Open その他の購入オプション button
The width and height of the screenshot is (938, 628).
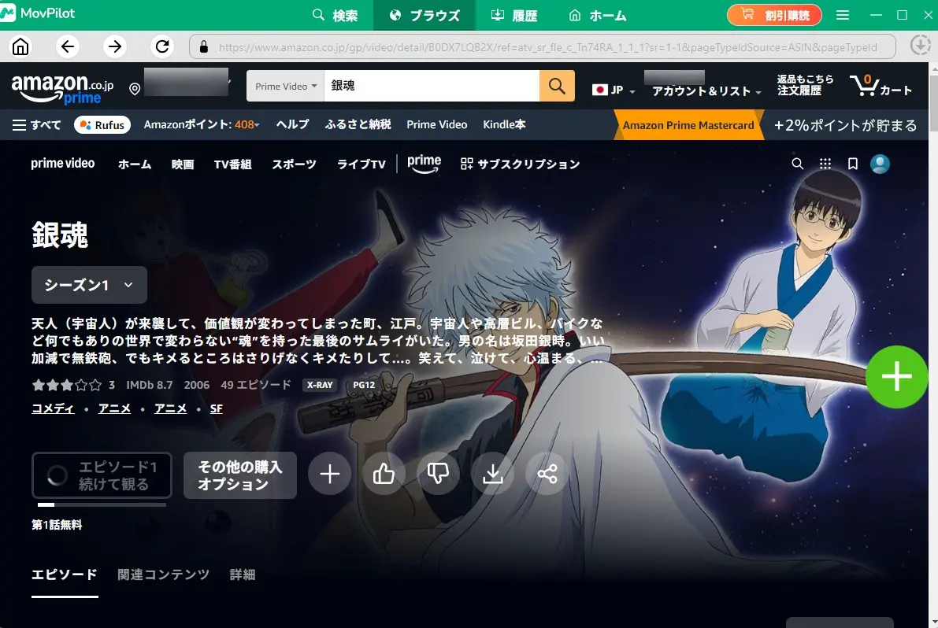pos(240,475)
